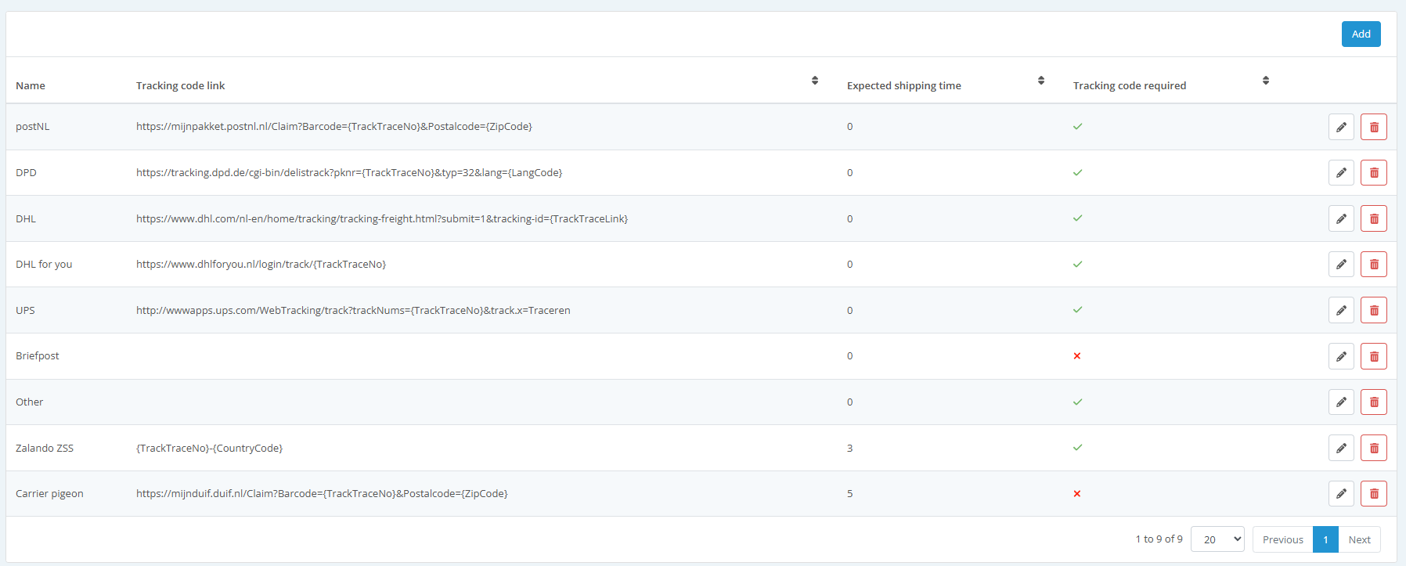Select page 1 in pagination
The width and height of the screenshot is (1406, 566).
tap(1325, 539)
